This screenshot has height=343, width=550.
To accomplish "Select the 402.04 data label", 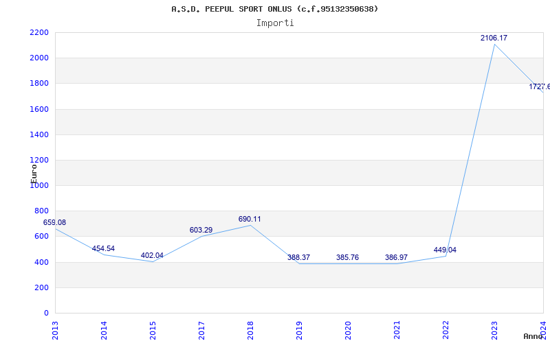I will (152, 255).
